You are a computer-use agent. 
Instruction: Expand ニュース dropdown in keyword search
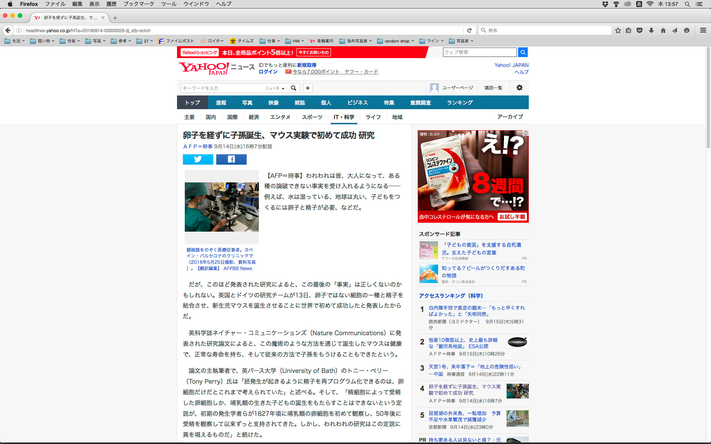275,88
